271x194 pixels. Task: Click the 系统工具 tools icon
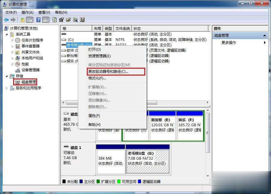pyautogui.click(x=12, y=34)
